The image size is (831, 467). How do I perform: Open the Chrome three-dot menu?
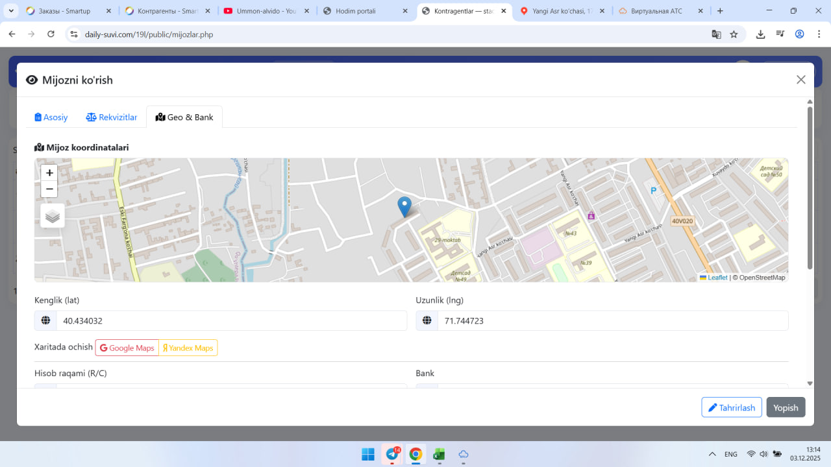pyautogui.click(x=818, y=34)
